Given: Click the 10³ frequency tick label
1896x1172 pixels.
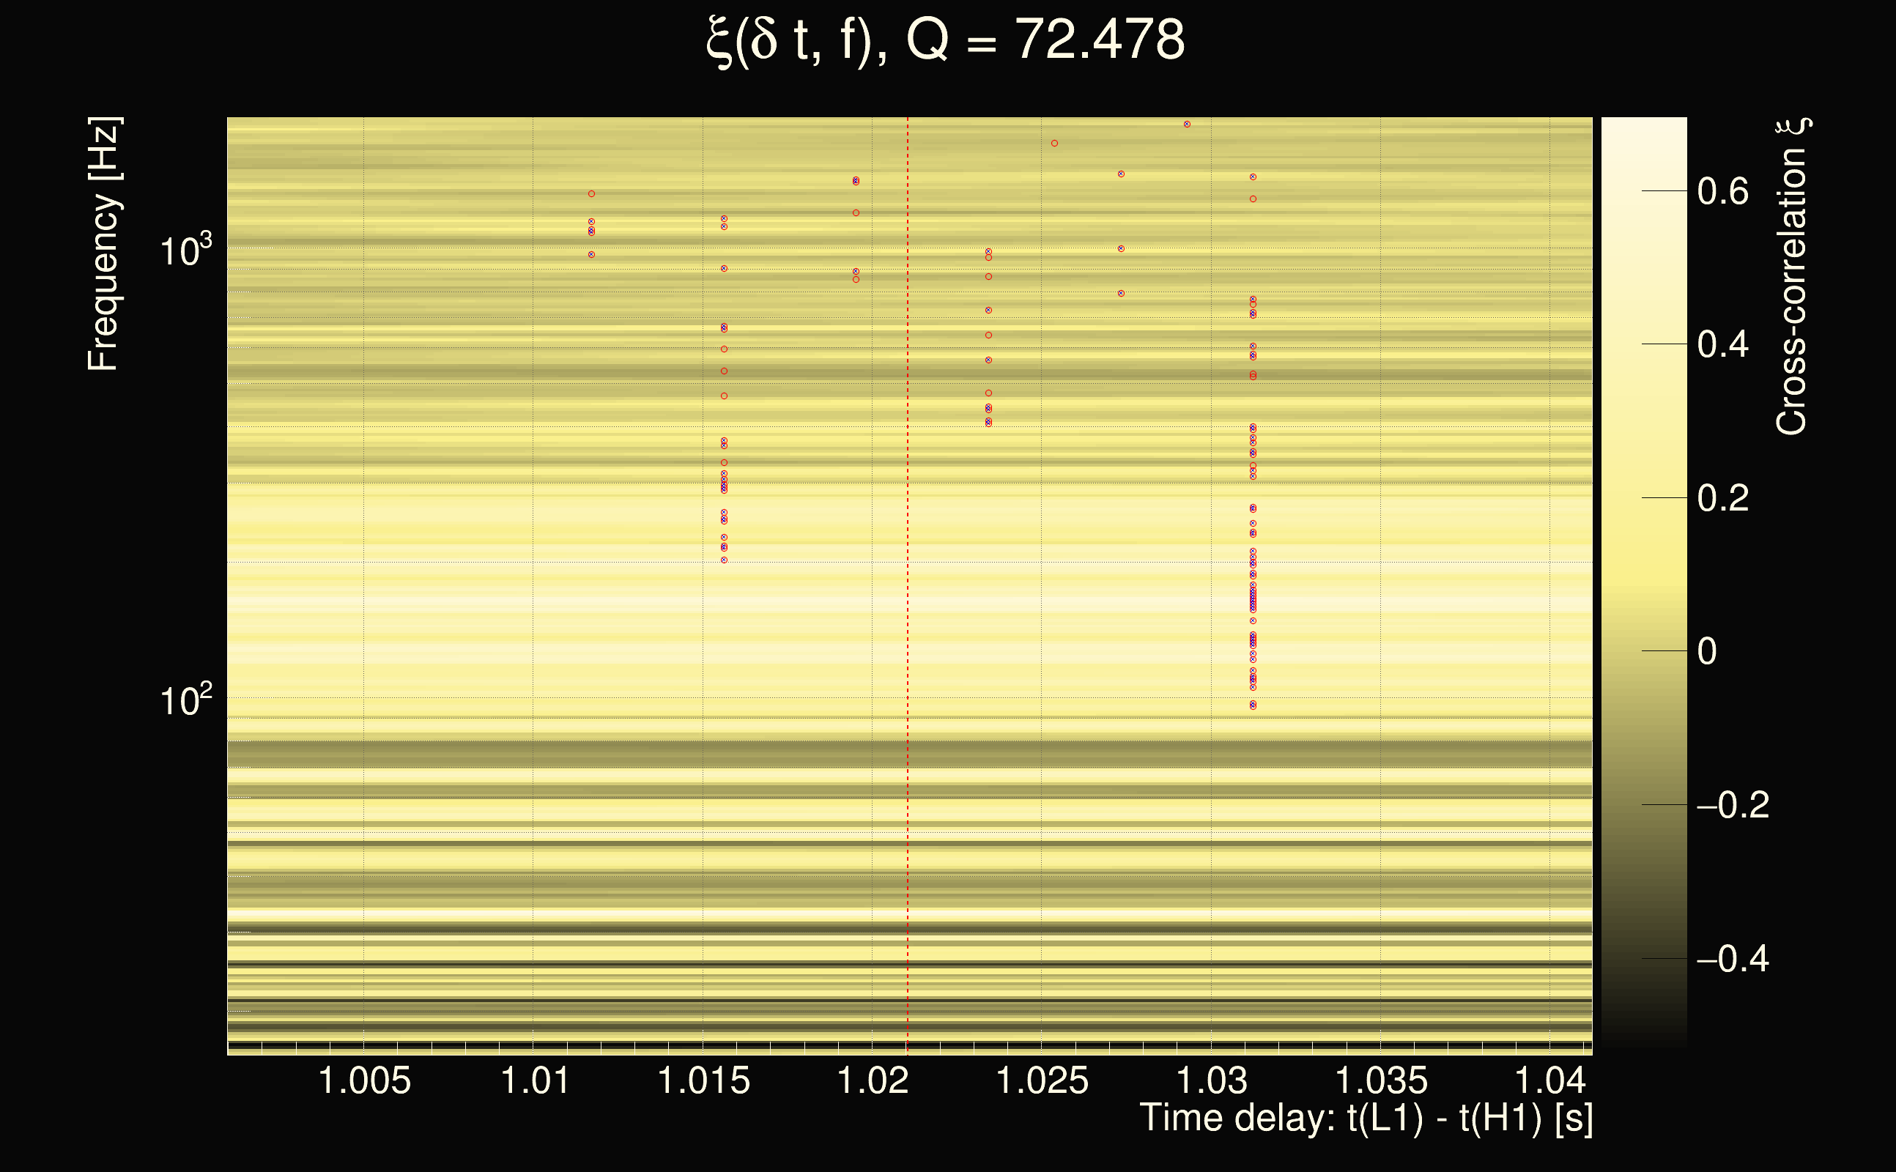Looking at the screenshot, I should pos(185,251).
